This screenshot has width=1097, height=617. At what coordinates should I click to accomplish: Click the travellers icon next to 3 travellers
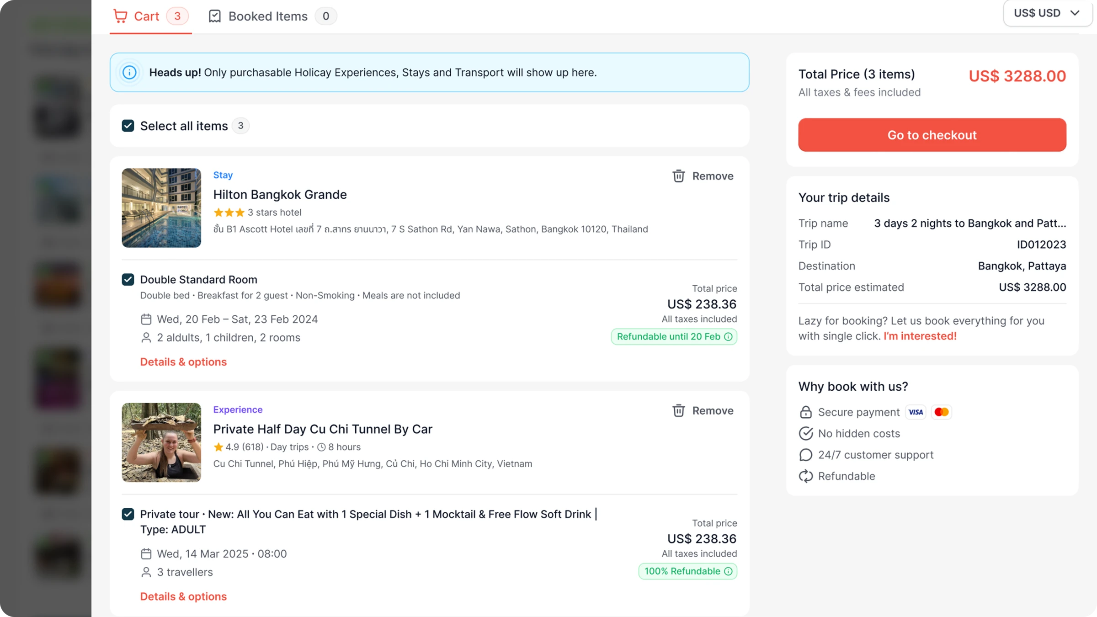tap(146, 572)
